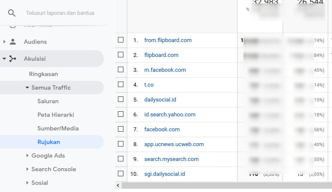332x192 pixels.
Task: Check the t.co row checkbox
Action: 121,84
